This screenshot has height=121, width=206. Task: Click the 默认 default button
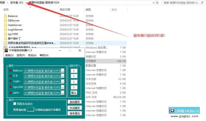(74, 93)
